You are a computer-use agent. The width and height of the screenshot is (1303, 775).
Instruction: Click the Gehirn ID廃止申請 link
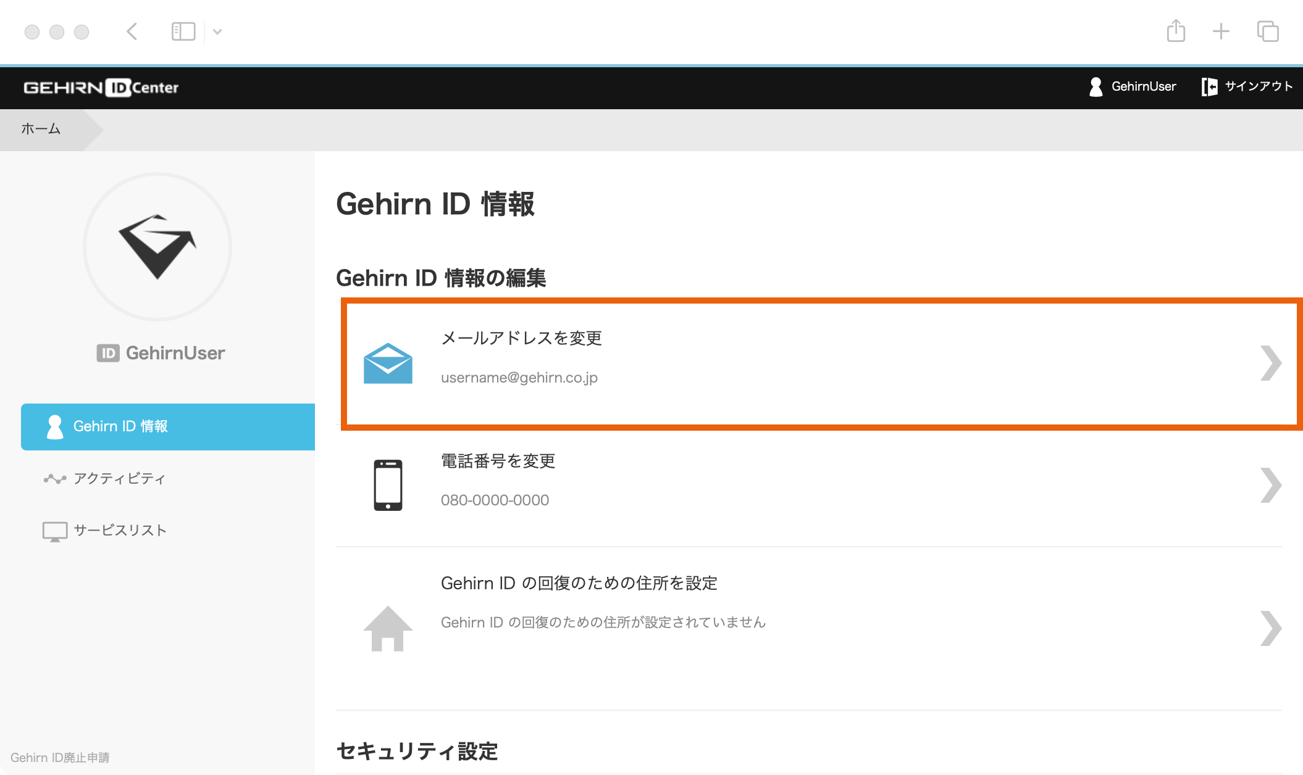coord(60,758)
